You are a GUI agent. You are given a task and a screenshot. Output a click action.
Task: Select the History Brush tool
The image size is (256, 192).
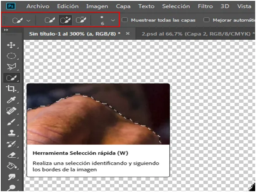pos(11,144)
